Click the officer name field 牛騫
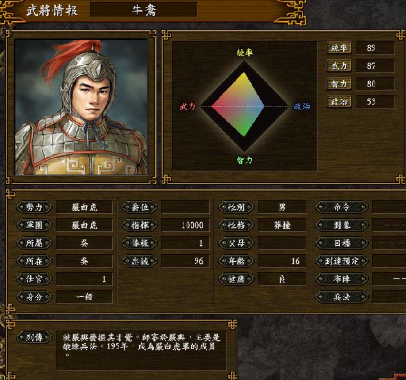406x380 pixels. (144, 10)
